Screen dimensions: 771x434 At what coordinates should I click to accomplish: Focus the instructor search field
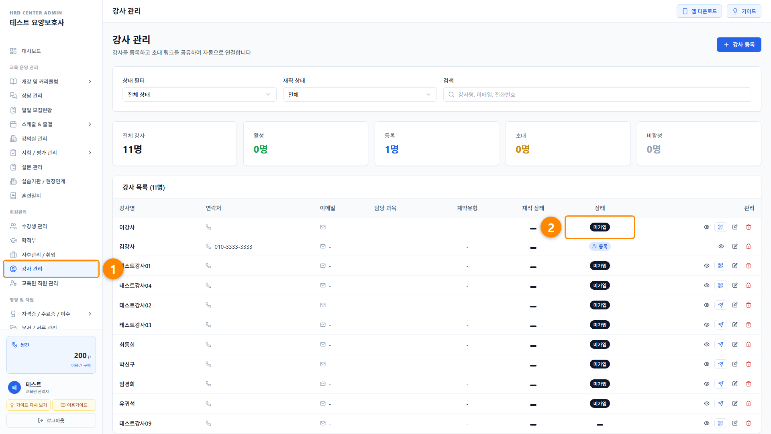(x=597, y=94)
